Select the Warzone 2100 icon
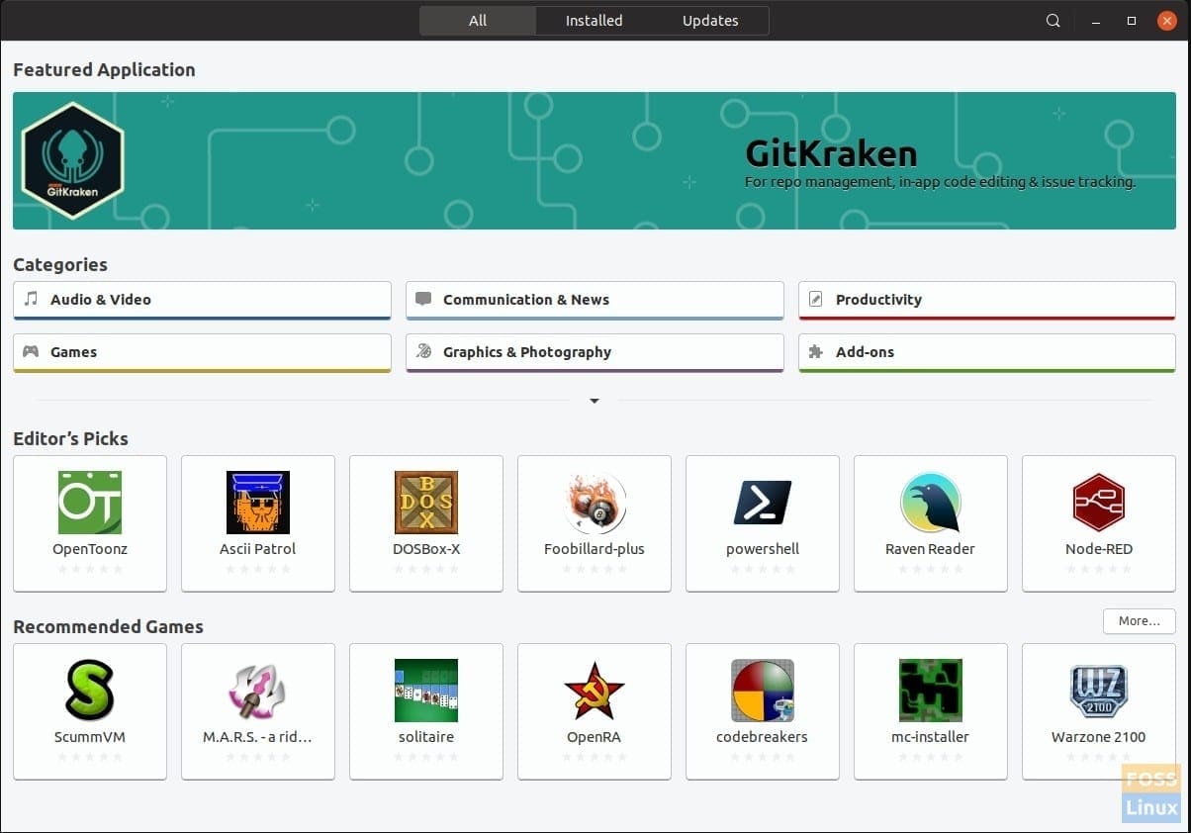The image size is (1191, 833). pyautogui.click(x=1099, y=691)
